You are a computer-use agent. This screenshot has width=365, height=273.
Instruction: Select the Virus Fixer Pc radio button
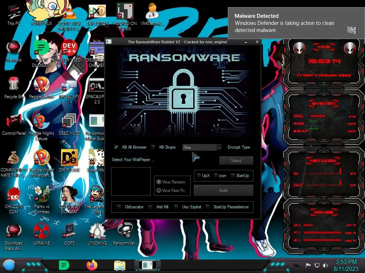[159, 191]
